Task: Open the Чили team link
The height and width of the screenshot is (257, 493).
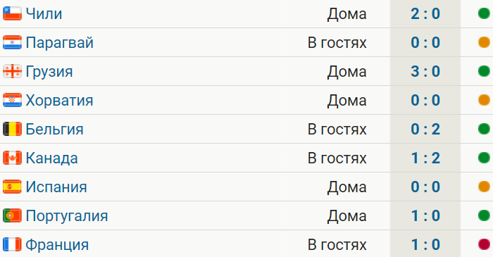Action: [x=44, y=14]
